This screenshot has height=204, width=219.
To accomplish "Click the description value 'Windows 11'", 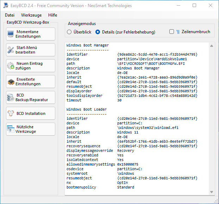I will pyautogui.click(x=128, y=132).
